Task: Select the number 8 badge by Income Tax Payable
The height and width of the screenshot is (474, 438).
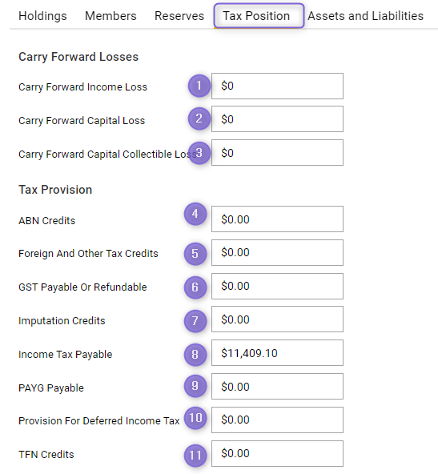Action: [x=195, y=355]
